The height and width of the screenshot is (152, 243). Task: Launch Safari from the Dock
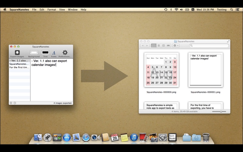(x=86, y=137)
